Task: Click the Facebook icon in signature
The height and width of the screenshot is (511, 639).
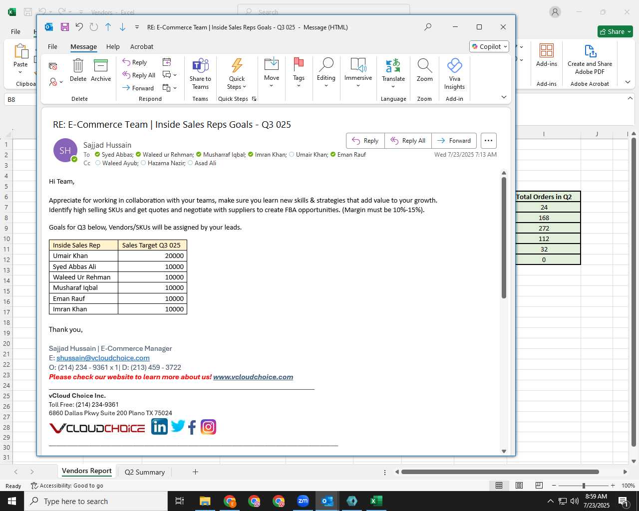Action: (x=192, y=427)
